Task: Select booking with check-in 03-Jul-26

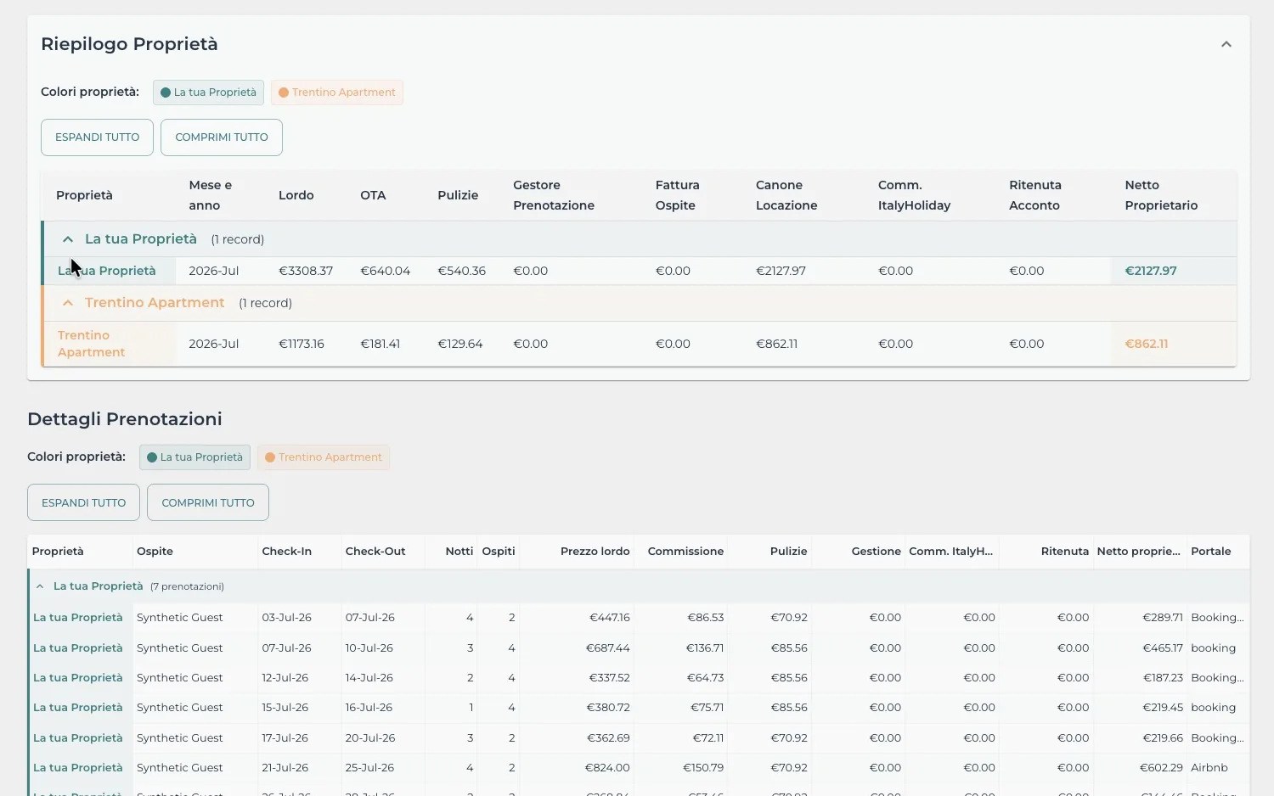Action: tap(287, 618)
